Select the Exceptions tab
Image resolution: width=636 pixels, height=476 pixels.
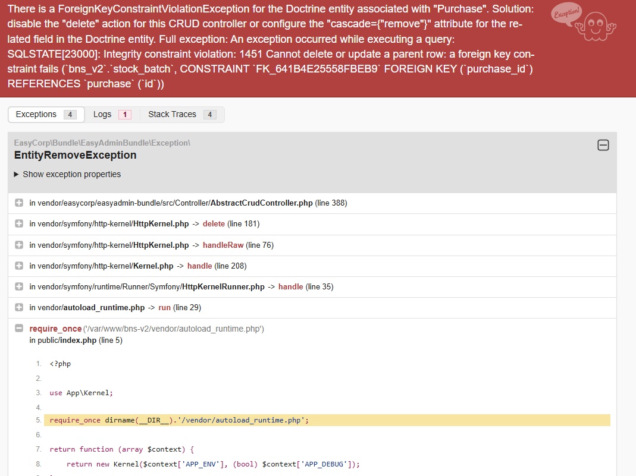pyautogui.click(x=46, y=114)
